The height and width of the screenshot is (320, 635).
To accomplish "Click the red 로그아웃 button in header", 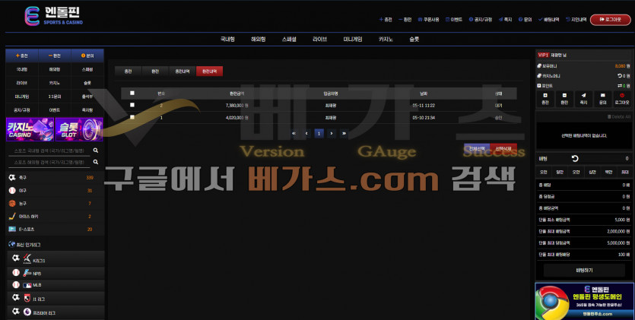I will [611, 20].
